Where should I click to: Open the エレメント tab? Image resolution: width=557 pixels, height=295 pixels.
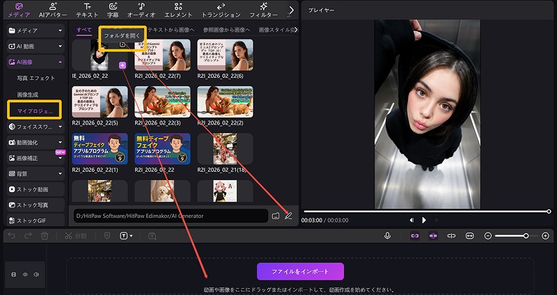click(178, 10)
